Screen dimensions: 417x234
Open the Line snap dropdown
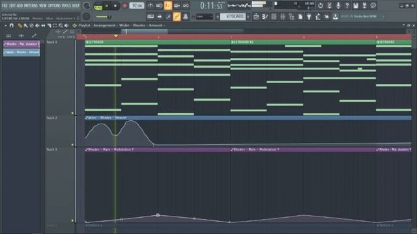(x=205, y=17)
